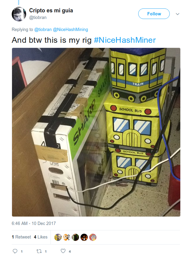Open the @NiceHashMining mention link

(70, 30)
